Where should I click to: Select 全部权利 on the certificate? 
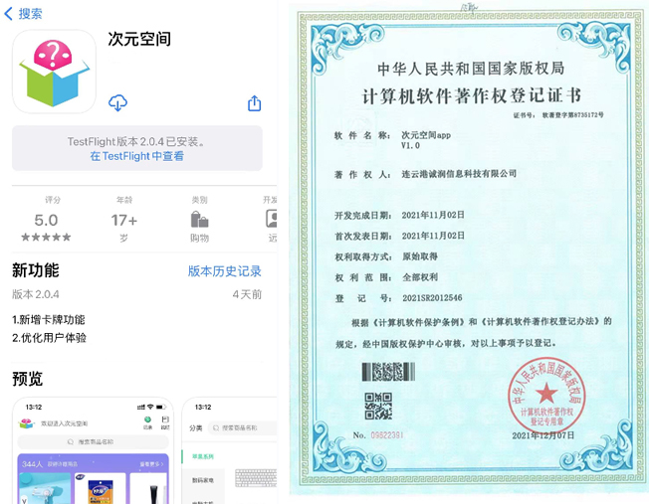pyautogui.click(x=420, y=277)
